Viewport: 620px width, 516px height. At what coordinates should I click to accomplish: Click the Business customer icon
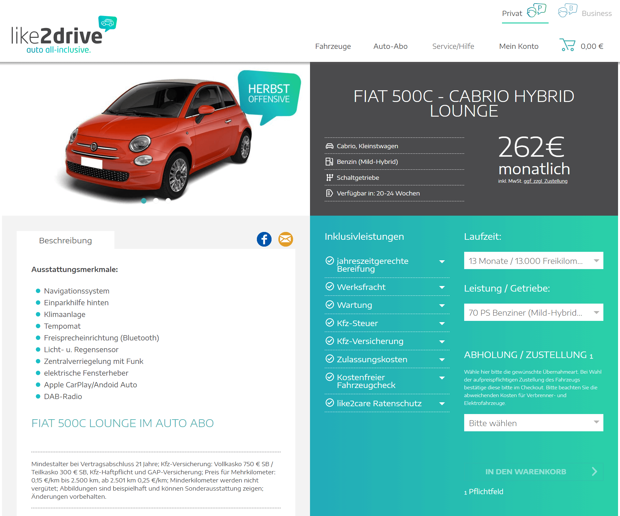[x=568, y=10]
